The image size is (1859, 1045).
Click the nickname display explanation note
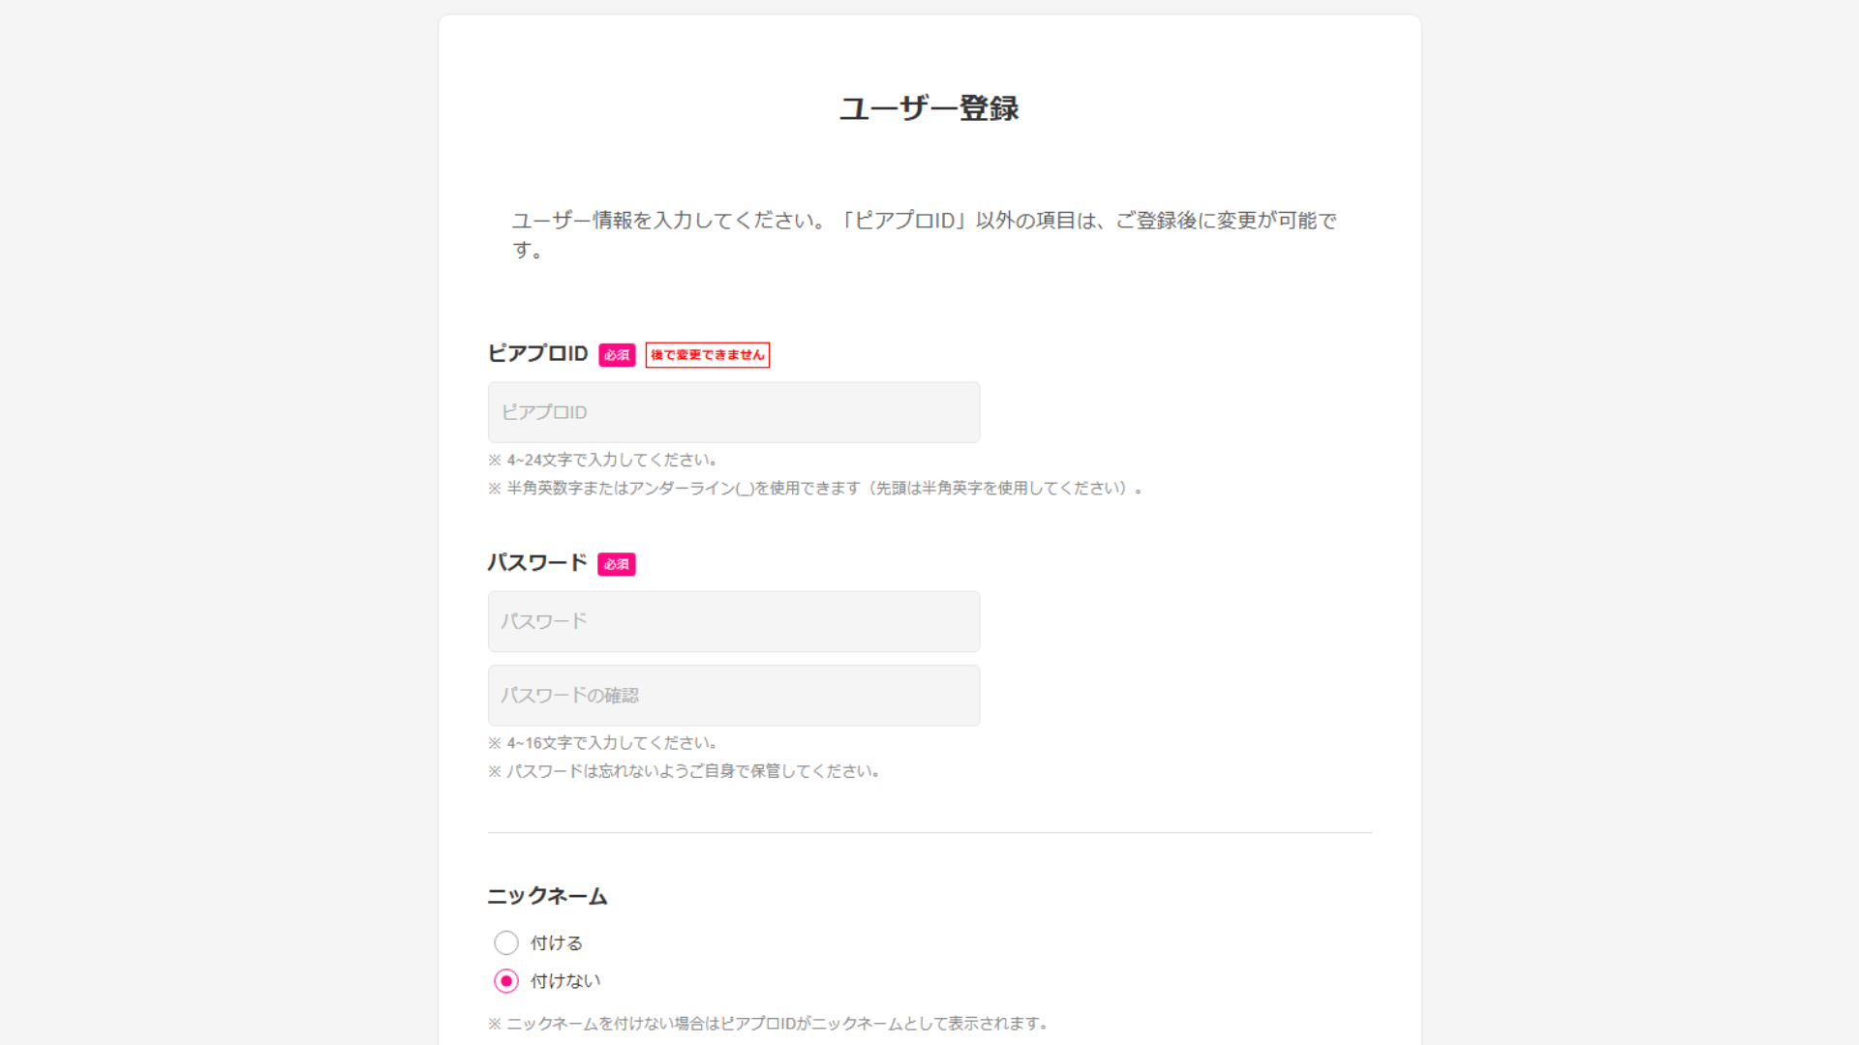point(769,1023)
